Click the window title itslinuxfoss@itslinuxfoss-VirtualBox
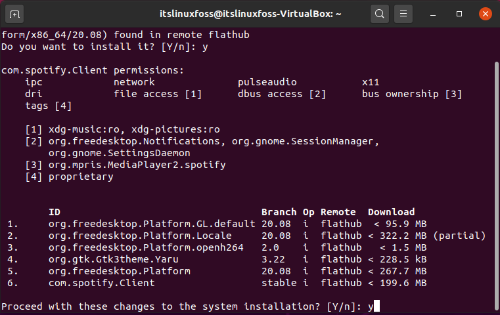This screenshot has height=315, width=500. click(250, 14)
